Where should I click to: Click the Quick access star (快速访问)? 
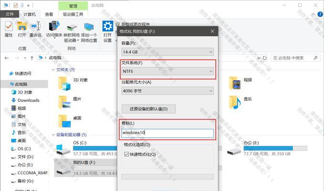click(x=11, y=74)
